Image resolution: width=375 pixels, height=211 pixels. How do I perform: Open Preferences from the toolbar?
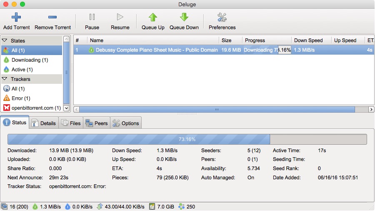tap(222, 21)
